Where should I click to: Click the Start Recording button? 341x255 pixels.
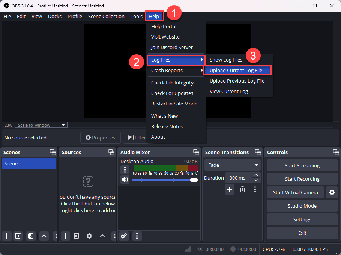click(x=302, y=179)
